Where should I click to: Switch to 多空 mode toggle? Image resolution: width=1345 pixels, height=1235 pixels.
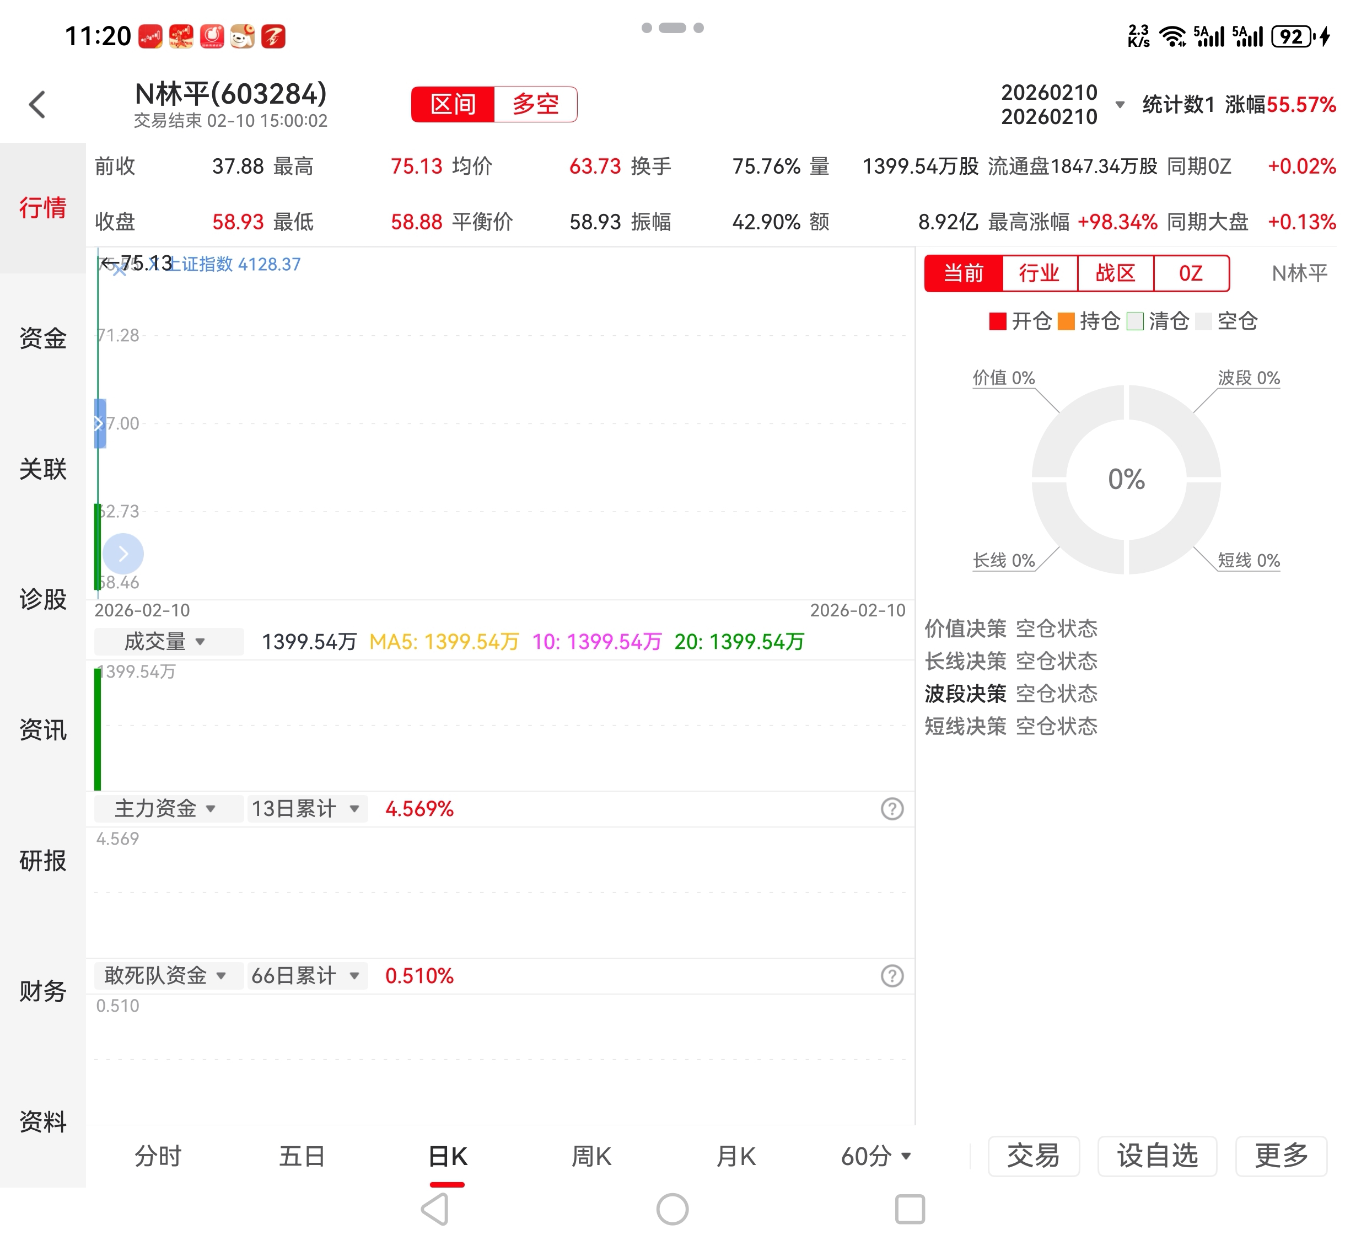(x=535, y=105)
